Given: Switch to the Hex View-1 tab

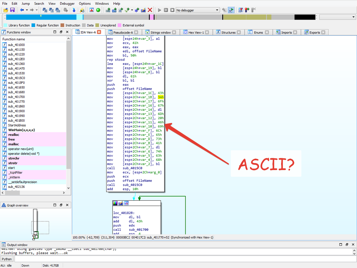Looking at the screenshot, I should coord(196,32).
